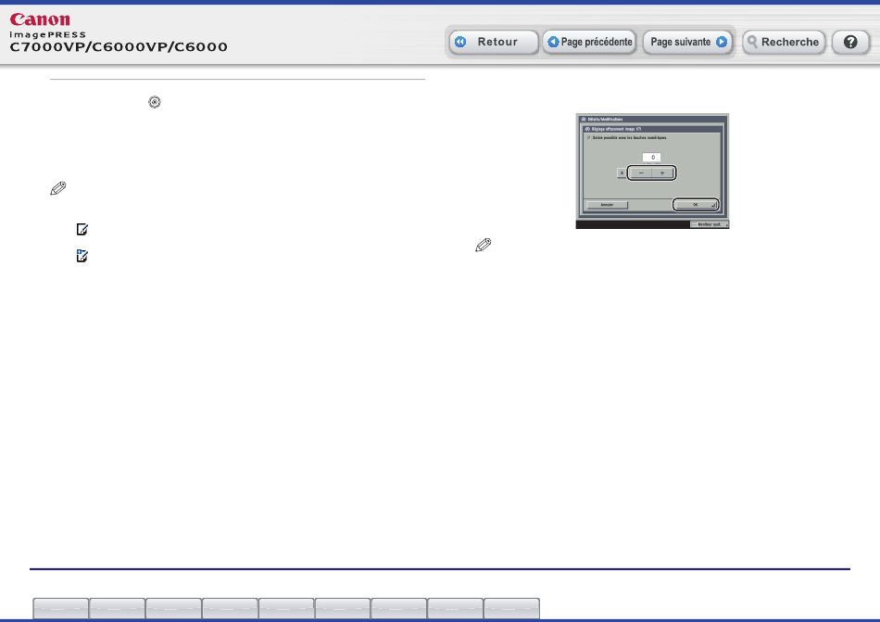Viewport: 880px width, 622px height.
Task: Go to Page précédente
Action: point(590,42)
